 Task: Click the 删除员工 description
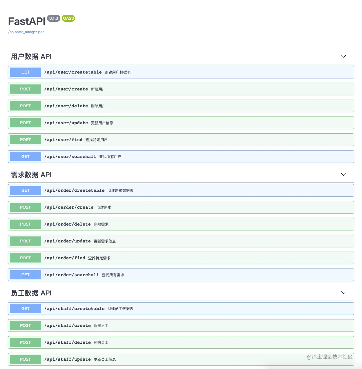pyautogui.click(x=101, y=343)
